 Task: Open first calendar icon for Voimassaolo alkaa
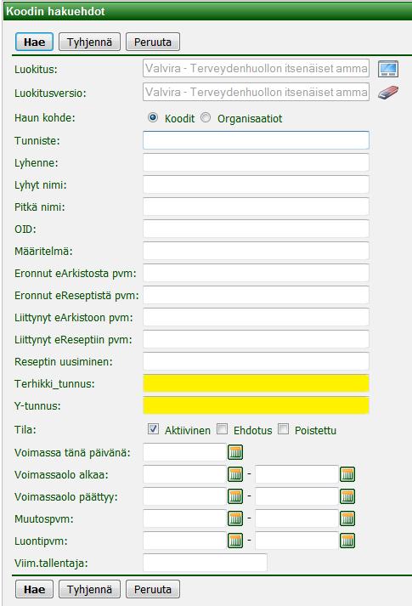[235, 473]
